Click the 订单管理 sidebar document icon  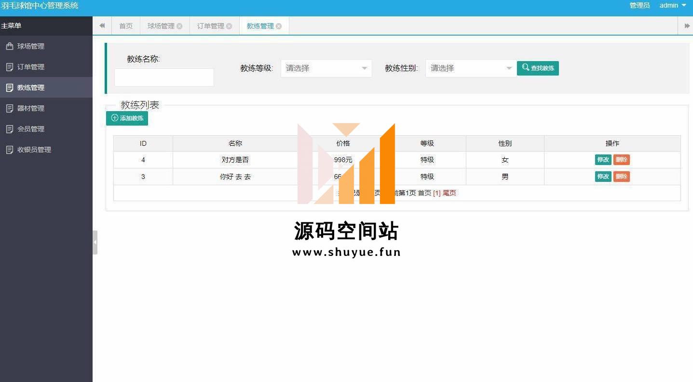coord(9,67)
